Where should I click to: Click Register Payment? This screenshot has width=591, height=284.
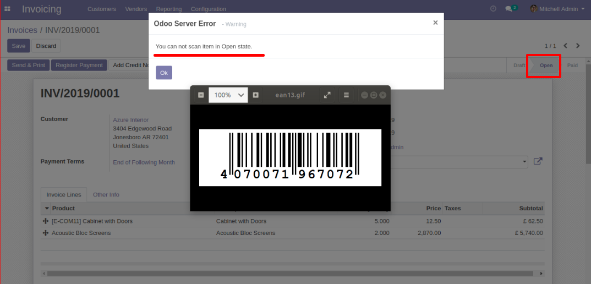click(x=79, y=65)
